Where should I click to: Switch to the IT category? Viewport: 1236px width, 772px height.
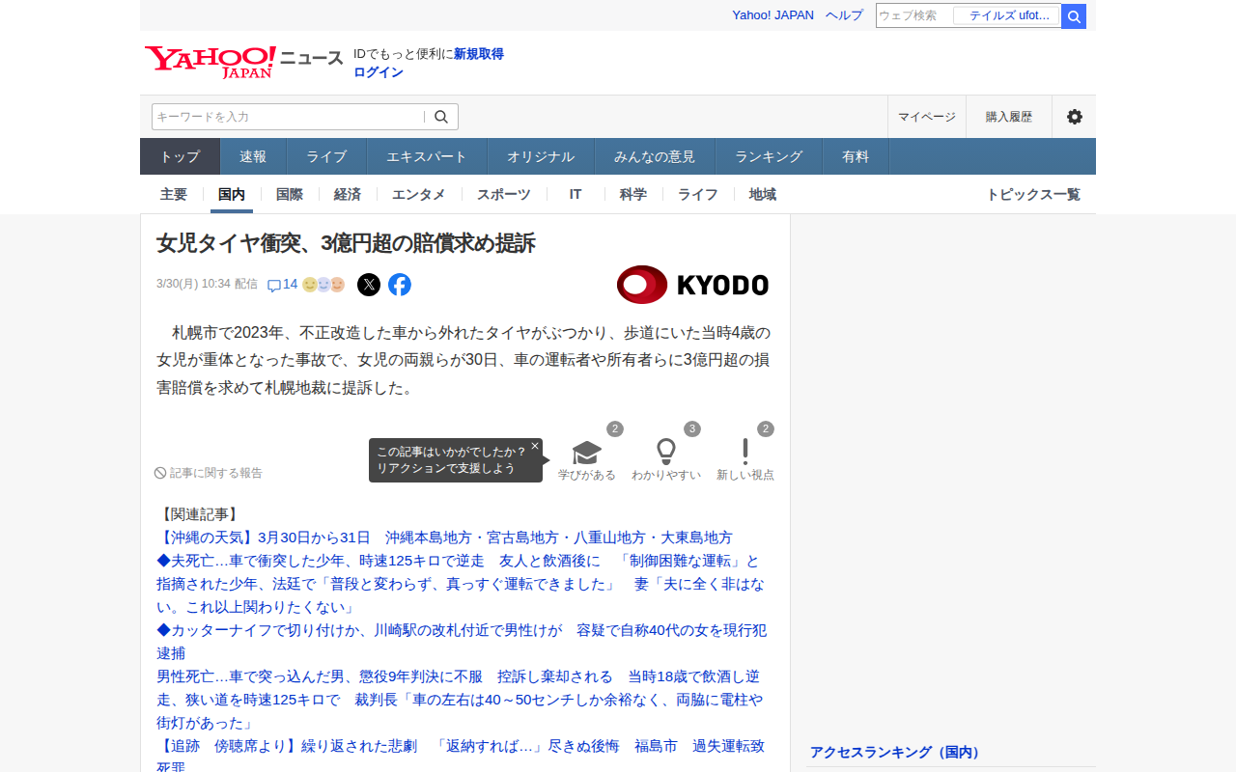point(576,194)
